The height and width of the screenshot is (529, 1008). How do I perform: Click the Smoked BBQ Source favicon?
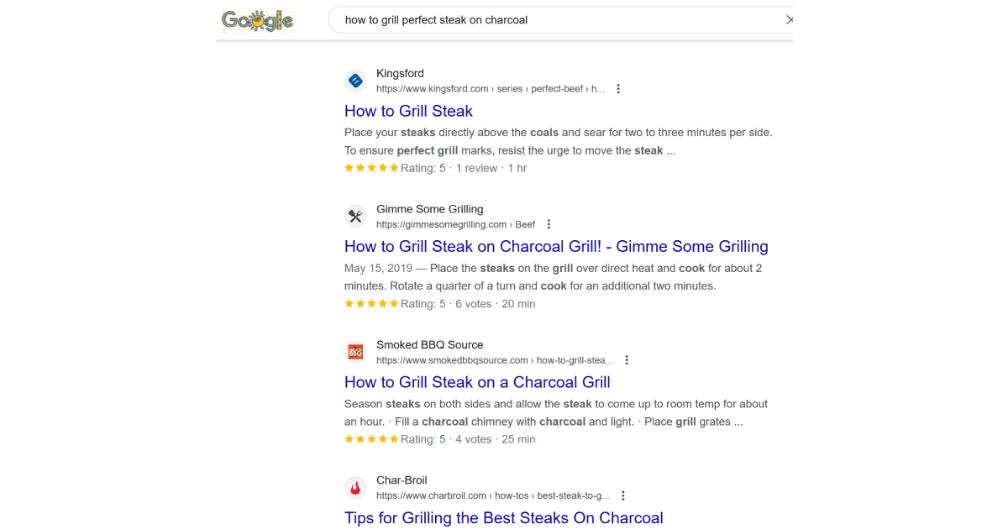[355, 352]
